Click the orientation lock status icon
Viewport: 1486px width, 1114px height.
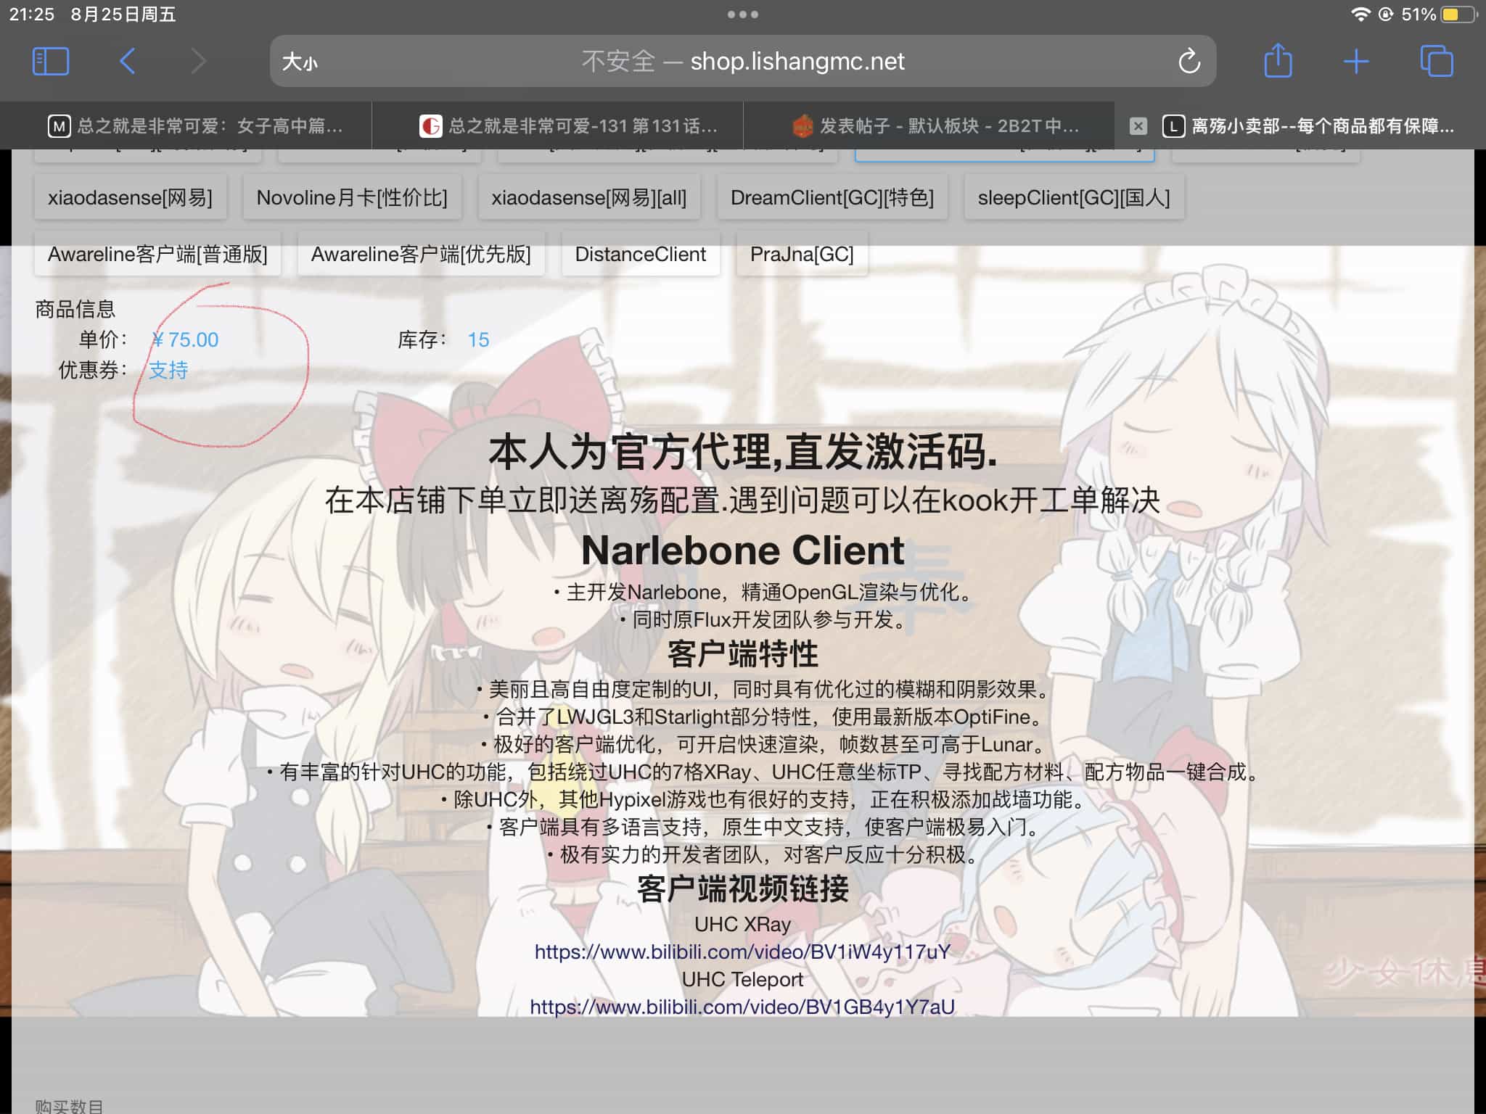pos(1386,15)
